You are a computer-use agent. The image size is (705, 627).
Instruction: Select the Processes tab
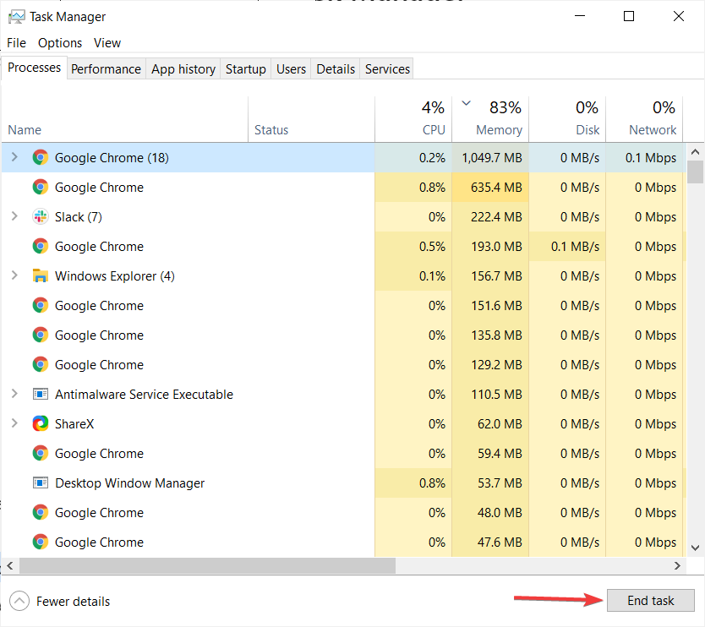[34, 68]
